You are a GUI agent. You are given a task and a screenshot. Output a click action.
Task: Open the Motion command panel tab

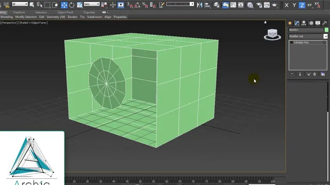pyautogui.click(x=311, y=23)
